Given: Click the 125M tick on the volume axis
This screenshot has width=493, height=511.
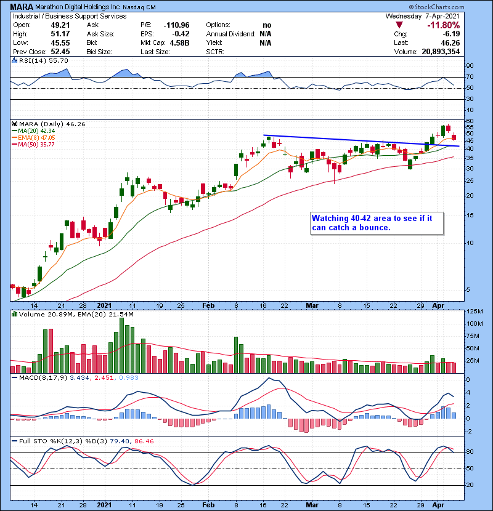Looking at the screenshot, I should point(475,312).
